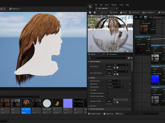The height and width of the screenshot is (123, 165).
Task: Click Browse to asset icon in toolbar
Action: pos(95,12)
